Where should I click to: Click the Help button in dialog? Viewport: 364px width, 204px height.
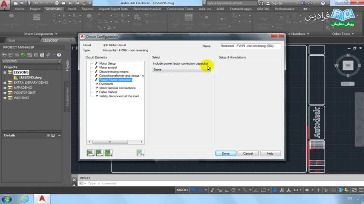[x=270, y=153]
